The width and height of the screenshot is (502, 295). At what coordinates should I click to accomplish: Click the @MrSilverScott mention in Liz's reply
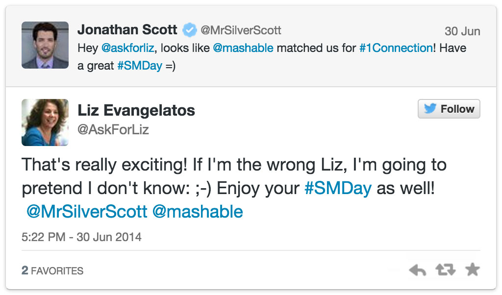[86, 212]
